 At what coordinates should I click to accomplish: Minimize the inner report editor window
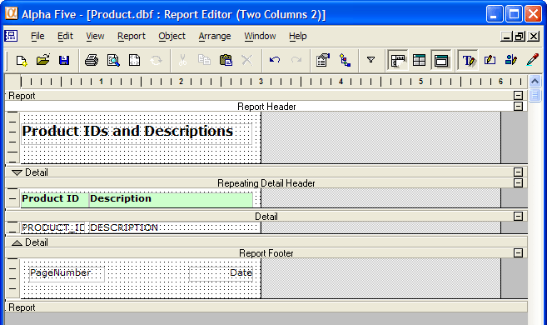(506, 36)
